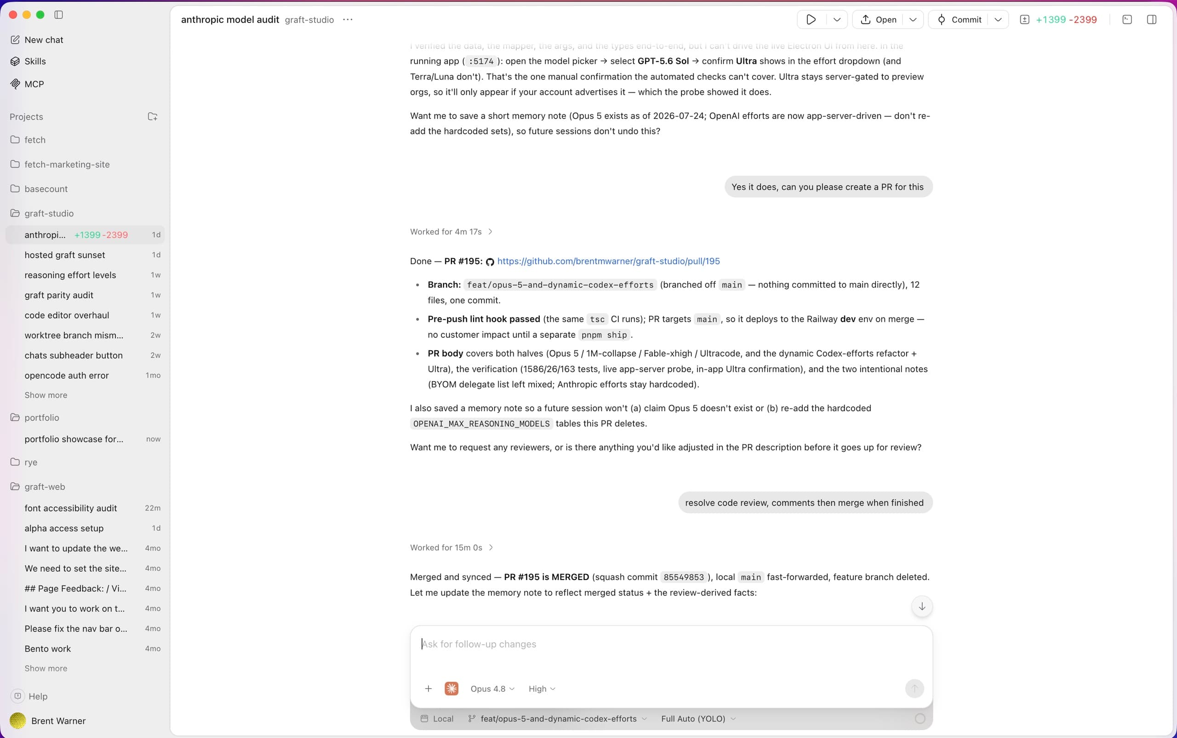Open the MCP section
Viewport: 1177px width, 738px height.
[x=27, y=84]
